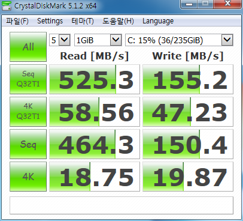This screenshot has height=221, width=243.
Task: Click the Write [MB/s] column header
Action: [x=188, y=56]
